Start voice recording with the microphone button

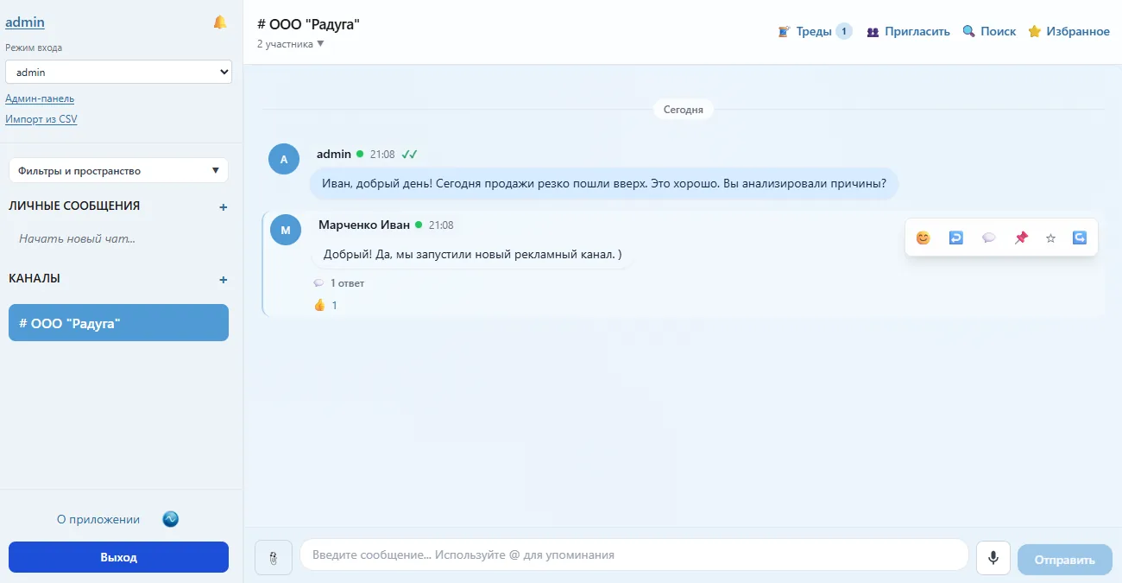[993, 558]
